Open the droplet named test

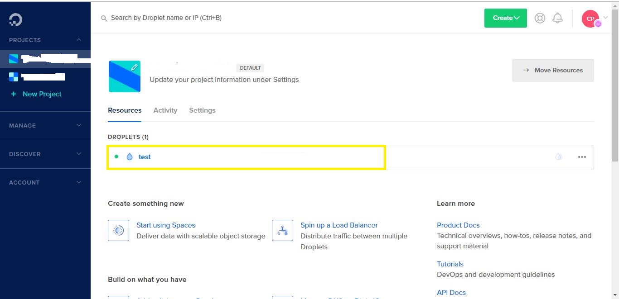pyautogui.click(x=145, y=157)
